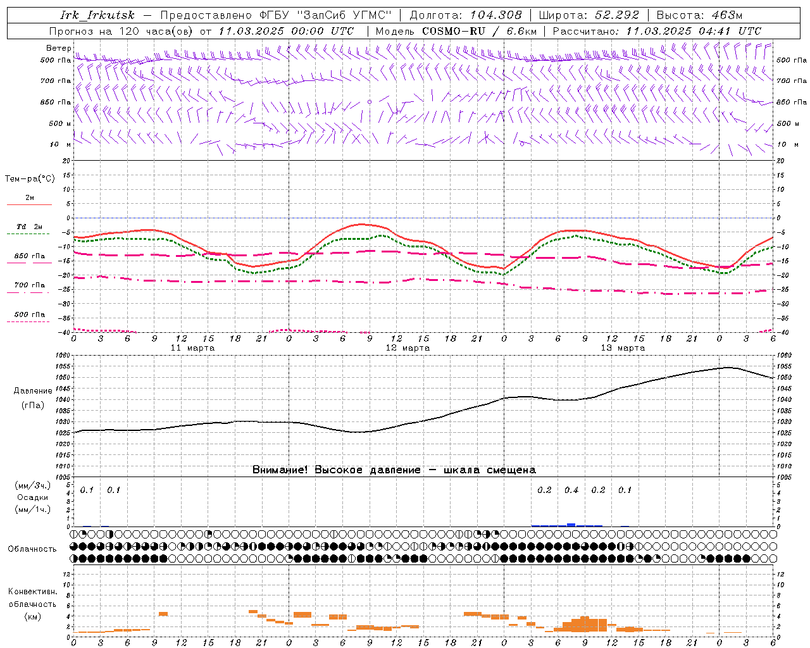Click the "12 марта" date label
Screen dimensions: 810x648
408,347
